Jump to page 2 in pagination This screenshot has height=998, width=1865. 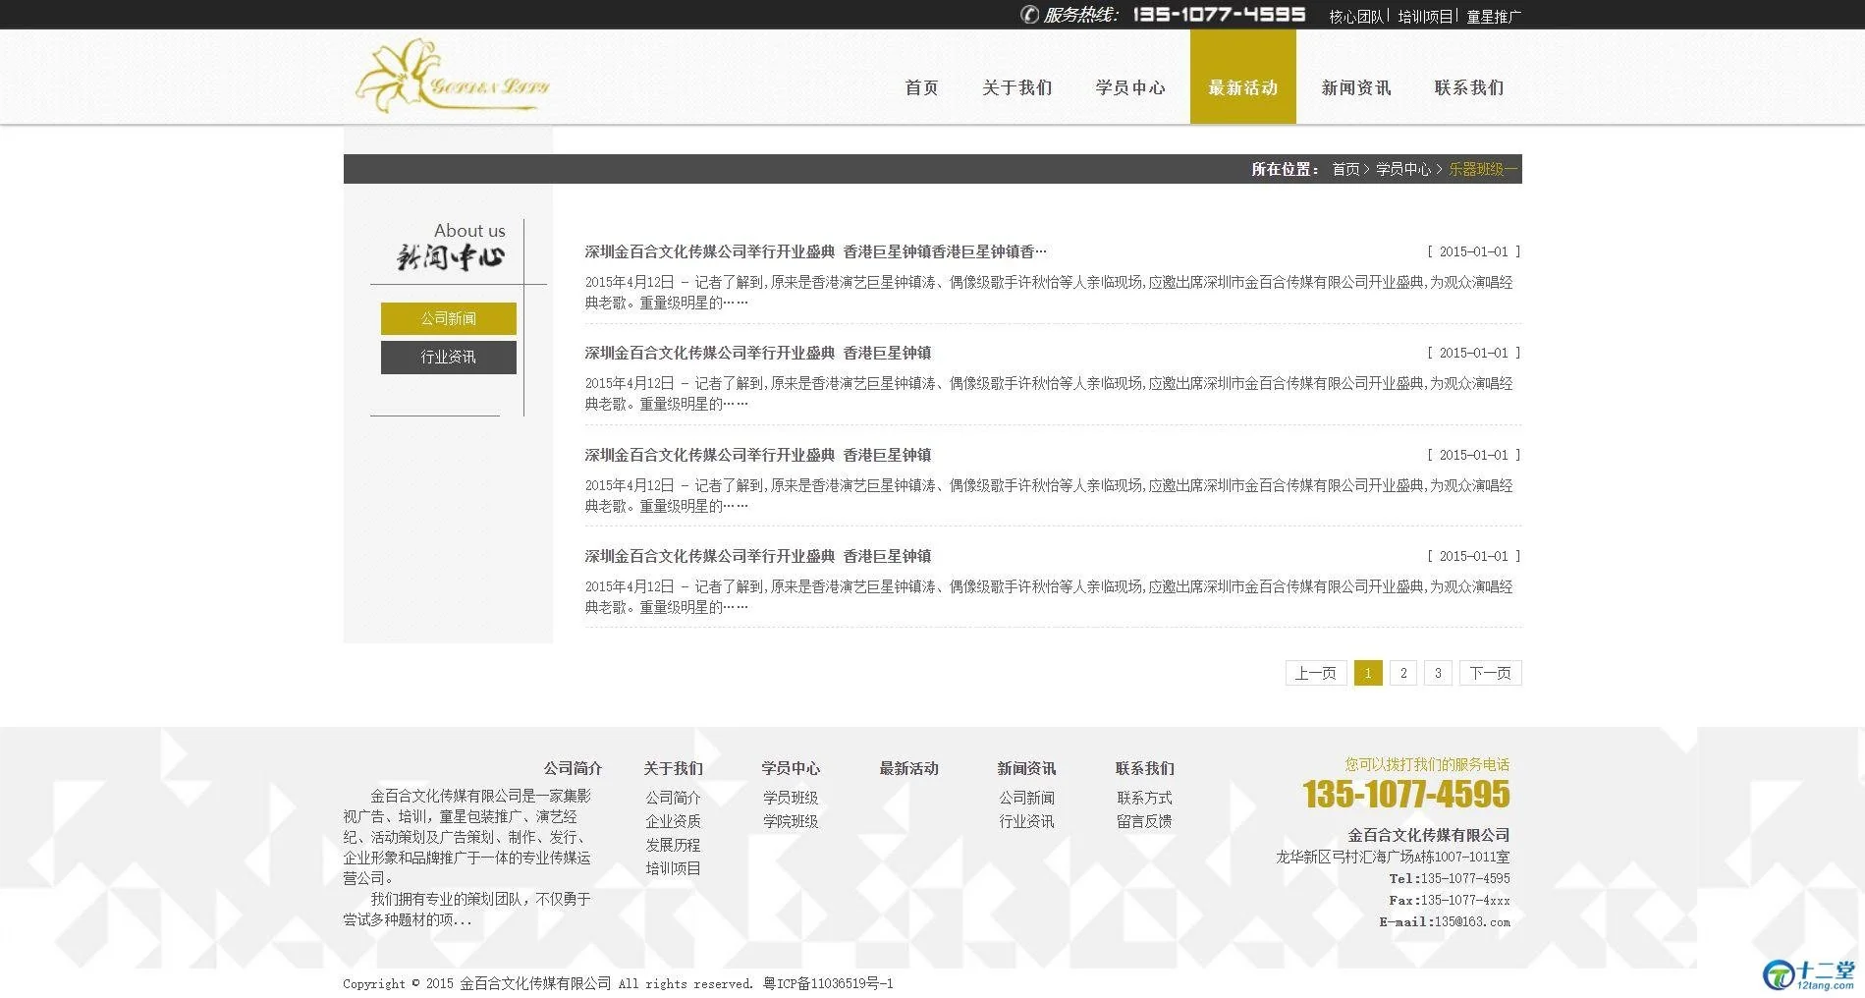pyautogui.click(x=1403, y=673)
